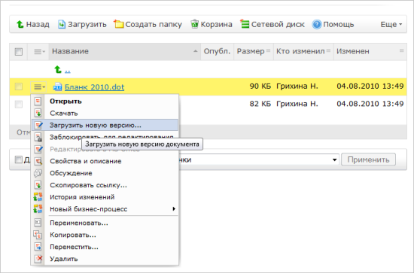This screenshot has width=414, height=273.
Task: Open the Бланк 2010.dot file link
Action: (x=94, y=86)
